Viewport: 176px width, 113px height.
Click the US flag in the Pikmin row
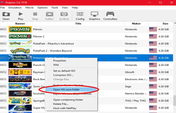153,29
